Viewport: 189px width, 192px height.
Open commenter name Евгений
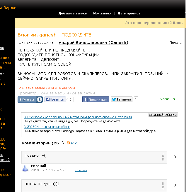coord(38,166)
